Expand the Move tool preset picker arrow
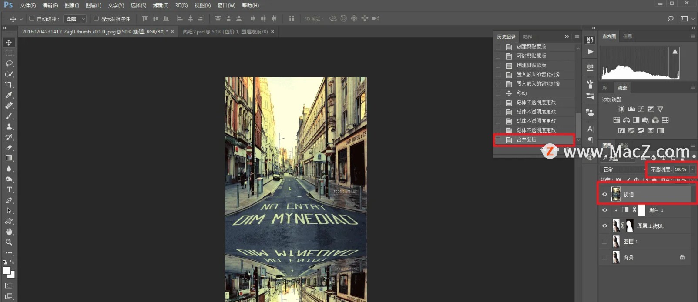Screen dimensions: 698x302 click(x=21, y=19)
